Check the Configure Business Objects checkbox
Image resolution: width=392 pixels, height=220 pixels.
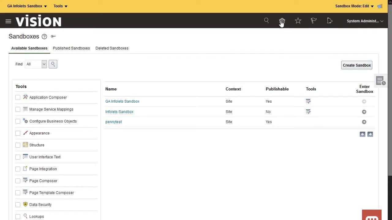click(x=18, y=121)
